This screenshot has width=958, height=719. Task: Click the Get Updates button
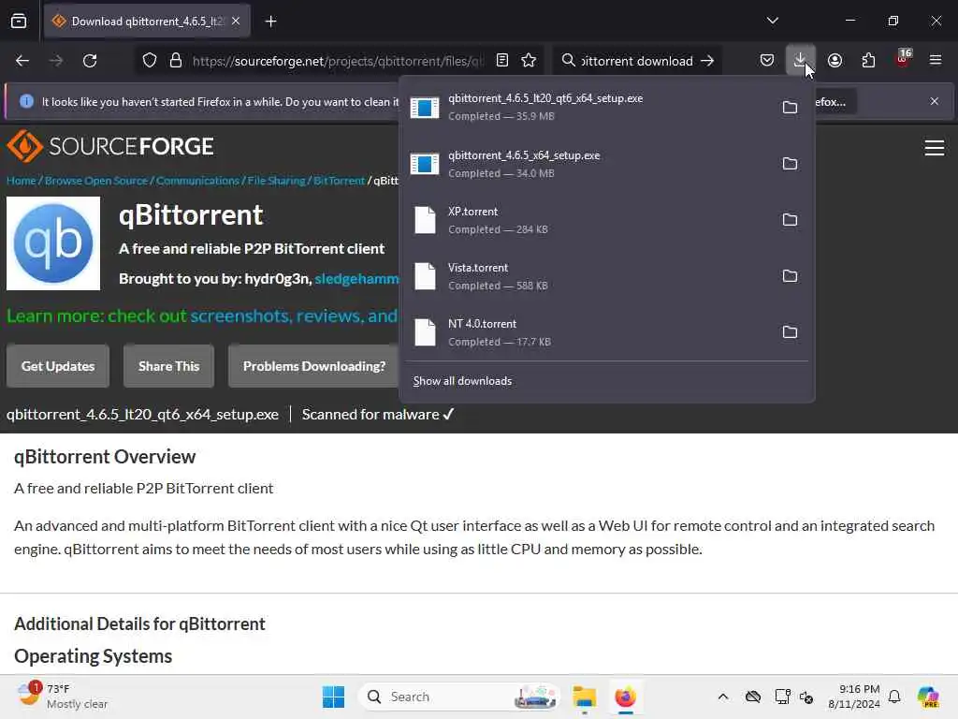coord(58,366)
